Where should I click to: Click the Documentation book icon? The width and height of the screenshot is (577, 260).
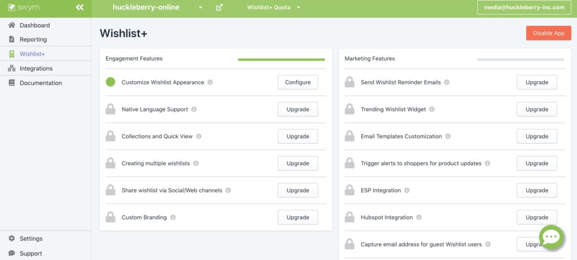click(x=12, y=83)
